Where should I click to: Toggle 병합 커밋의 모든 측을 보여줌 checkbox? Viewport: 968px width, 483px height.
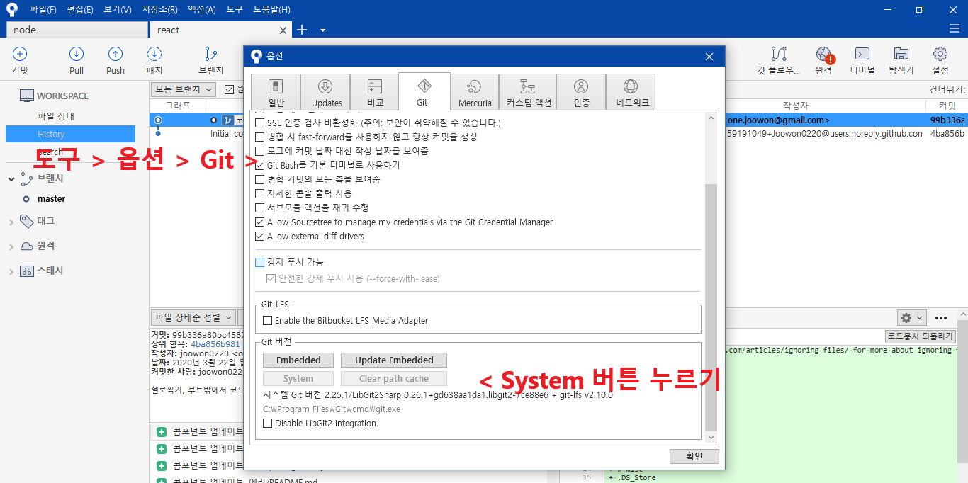(259, 179)
